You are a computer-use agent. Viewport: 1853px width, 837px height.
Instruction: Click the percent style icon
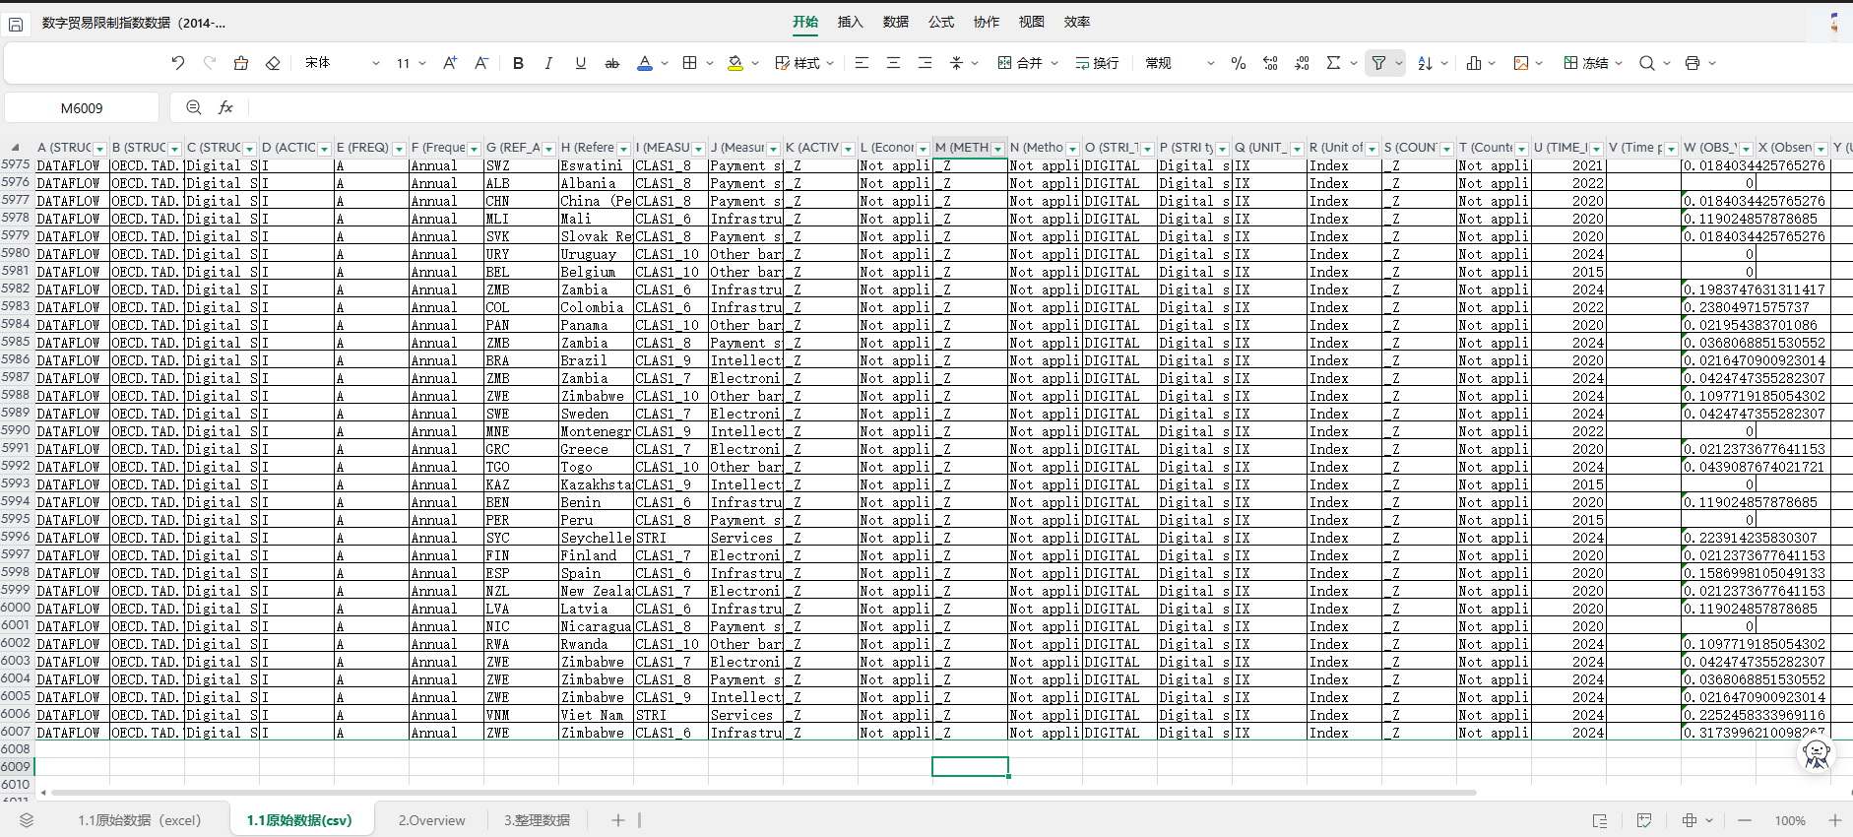[x=1238, y=63]
